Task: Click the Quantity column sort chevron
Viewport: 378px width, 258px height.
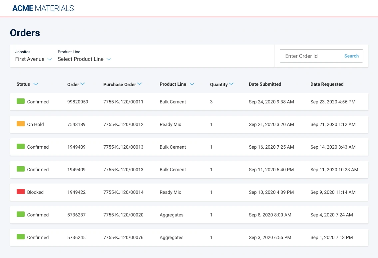Action: tap(231, 84)
